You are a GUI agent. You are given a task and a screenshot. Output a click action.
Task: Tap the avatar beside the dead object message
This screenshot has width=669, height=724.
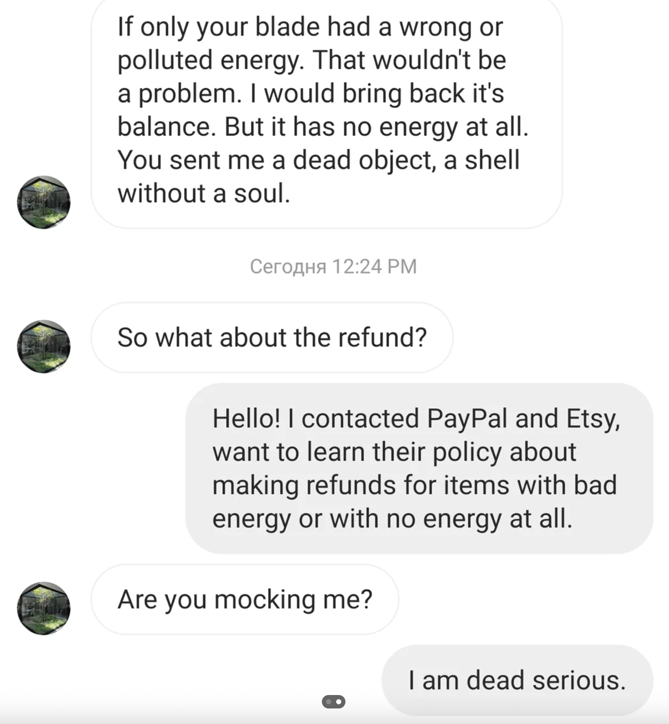[x=44, y=202]
